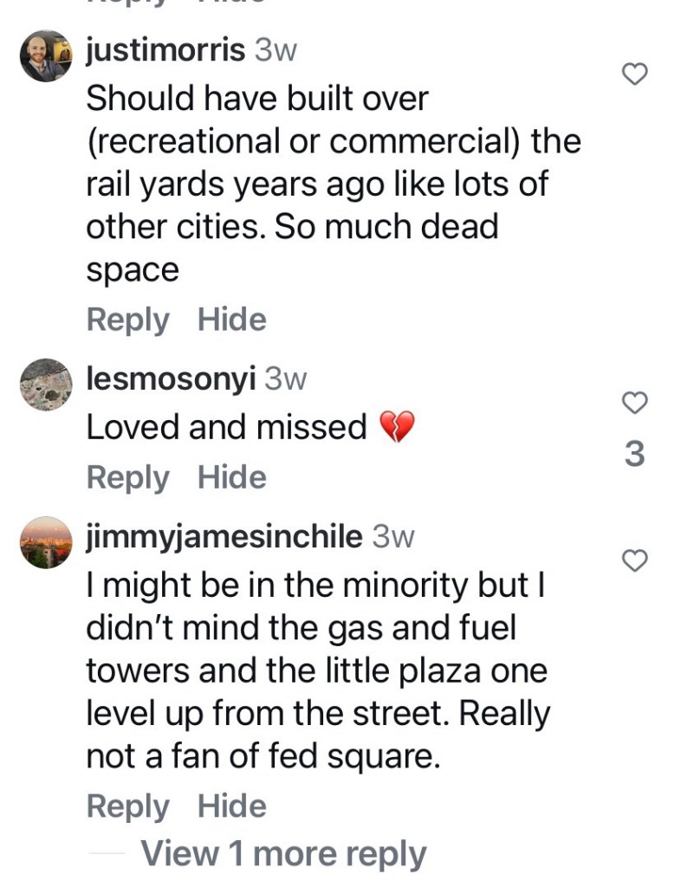Expand 'View 1 more reply'

tap(283, 854)
